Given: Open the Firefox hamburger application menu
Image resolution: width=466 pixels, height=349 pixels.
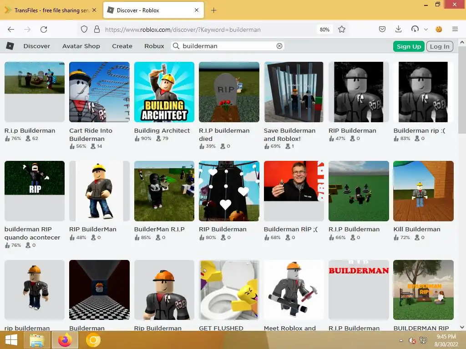Looking at the screenshot, I should click(x=455, y=29).
